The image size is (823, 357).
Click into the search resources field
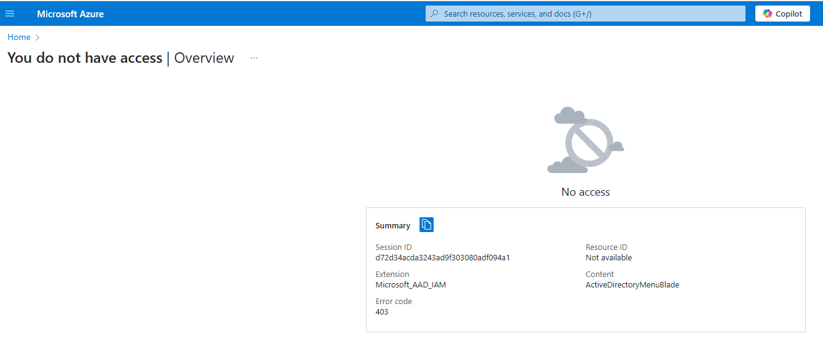(584, 13)
